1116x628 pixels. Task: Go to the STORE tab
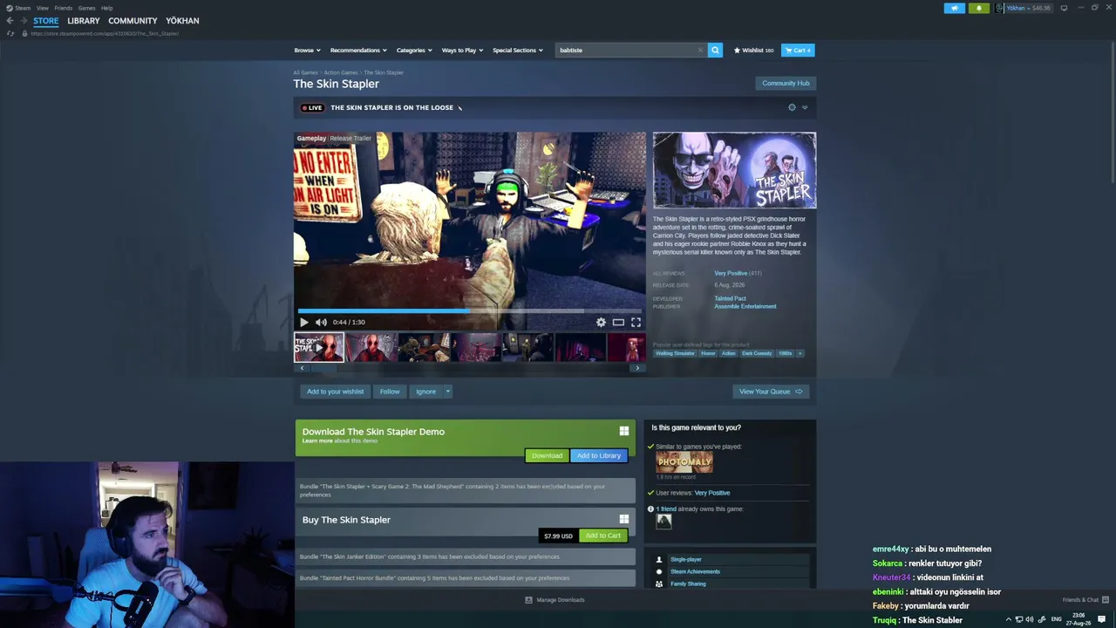coord(46,21)
